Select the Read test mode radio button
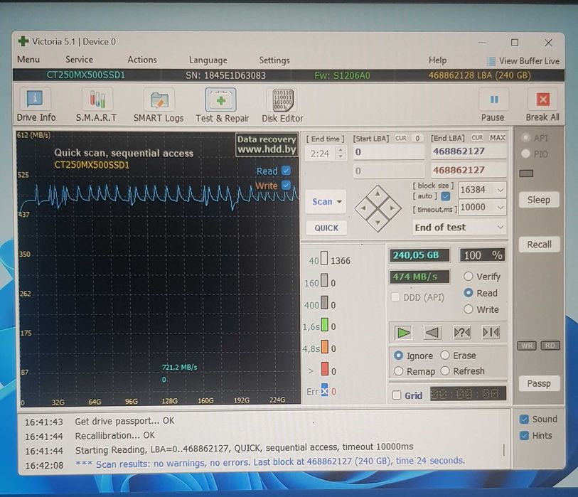Screen dimensions: 578x497 point(468,293)
